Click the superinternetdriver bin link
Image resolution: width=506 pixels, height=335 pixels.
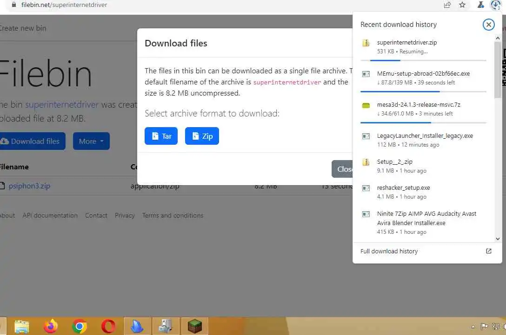tap(62, 104)
